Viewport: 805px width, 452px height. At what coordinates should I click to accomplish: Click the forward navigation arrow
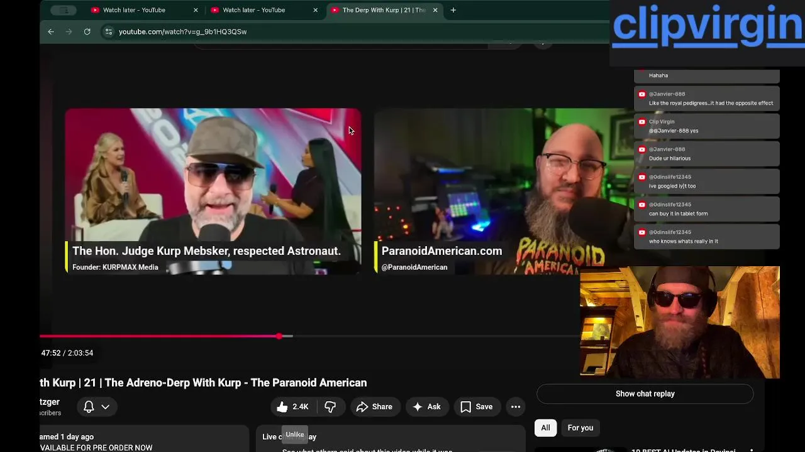tap(69, 31)
